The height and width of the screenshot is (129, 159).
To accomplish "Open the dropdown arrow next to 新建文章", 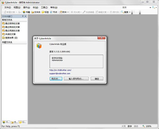I will coord(16,12).
